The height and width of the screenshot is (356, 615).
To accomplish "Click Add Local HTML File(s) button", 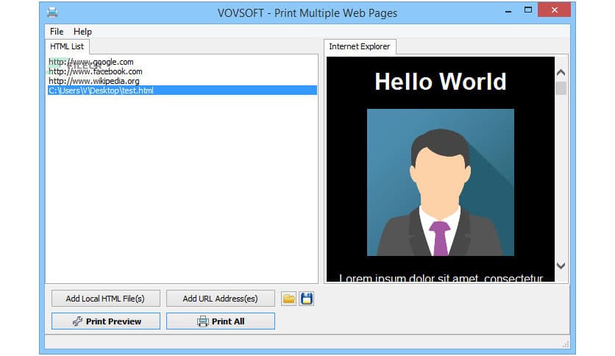I will (105, 299).
